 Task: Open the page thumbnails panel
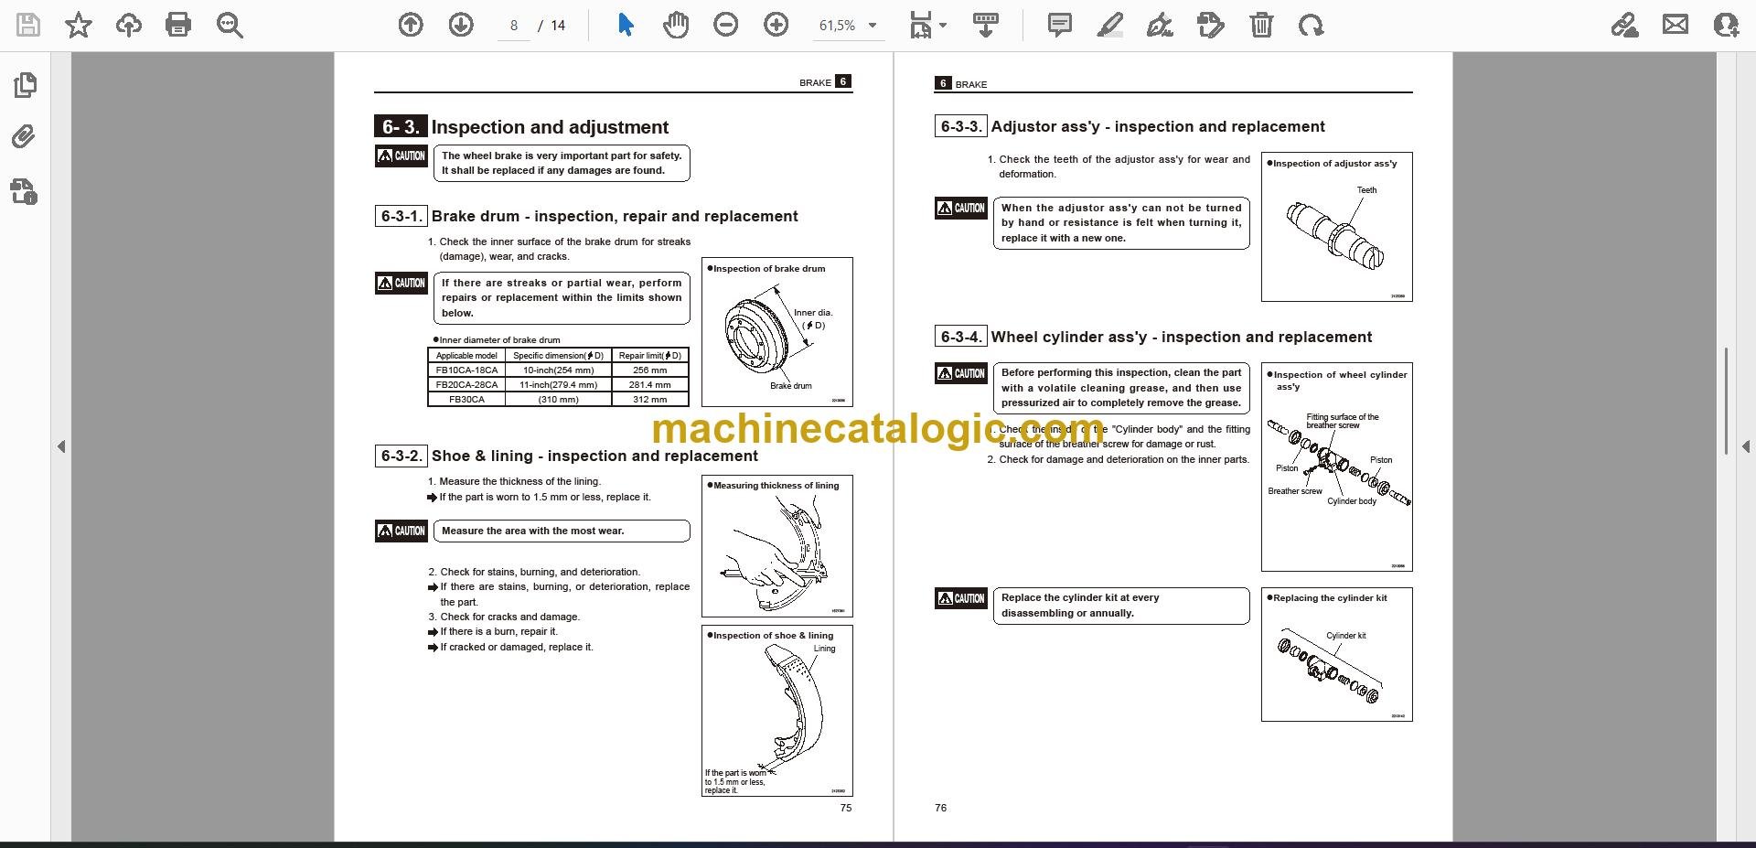pos(26,85)
